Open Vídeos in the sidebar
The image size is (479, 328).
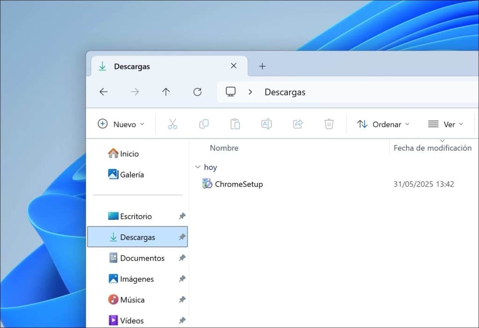tap(126, 321)
